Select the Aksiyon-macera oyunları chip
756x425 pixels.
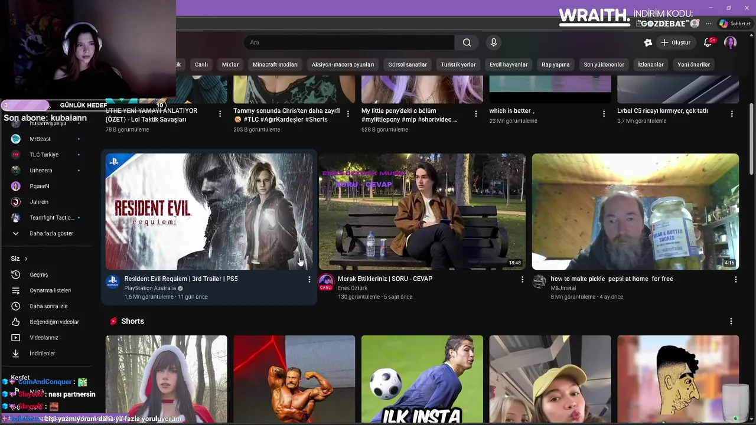(343, 64)
